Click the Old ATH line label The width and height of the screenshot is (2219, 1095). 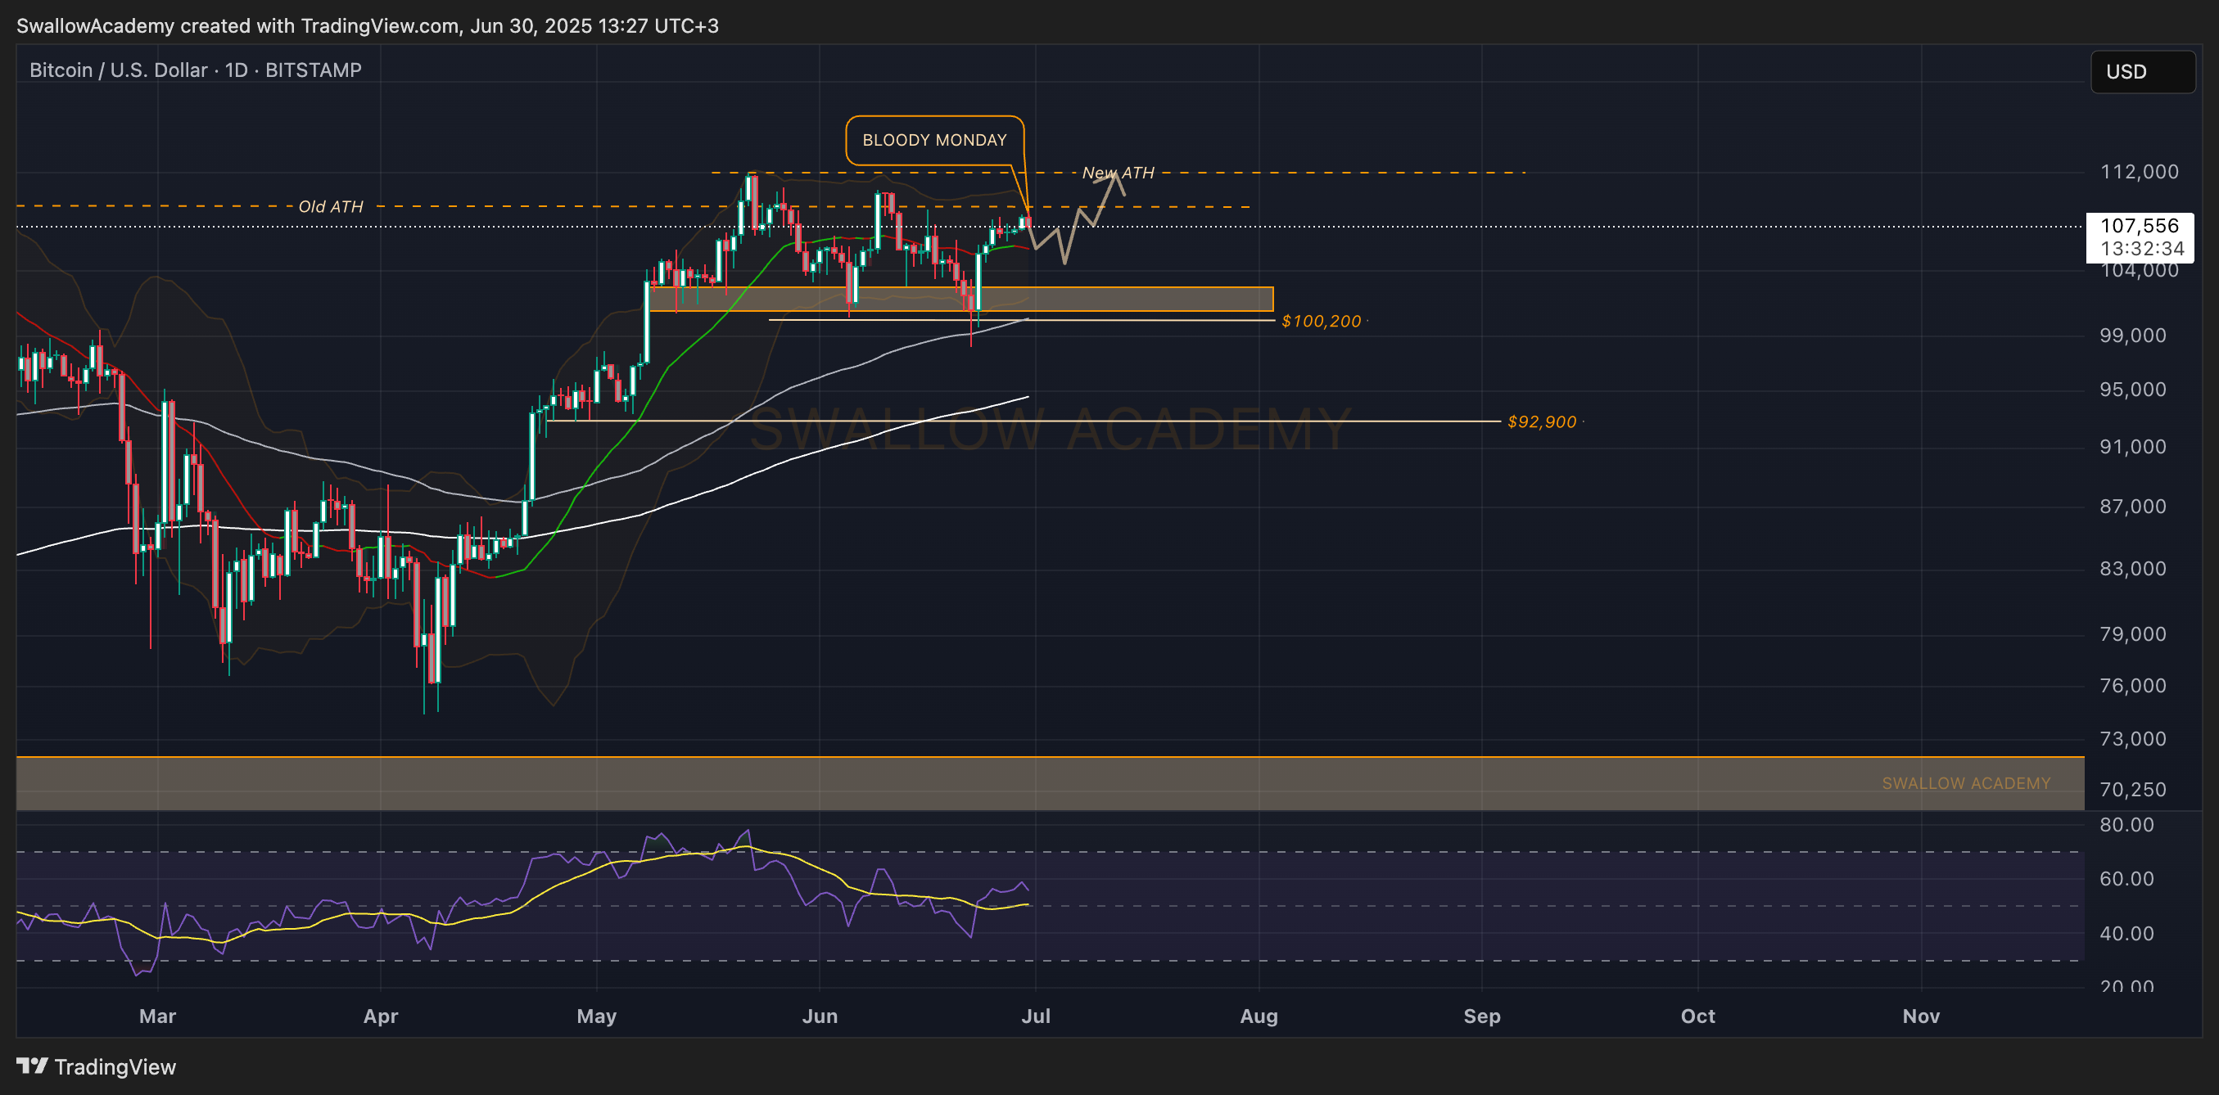tap(331, 206)
